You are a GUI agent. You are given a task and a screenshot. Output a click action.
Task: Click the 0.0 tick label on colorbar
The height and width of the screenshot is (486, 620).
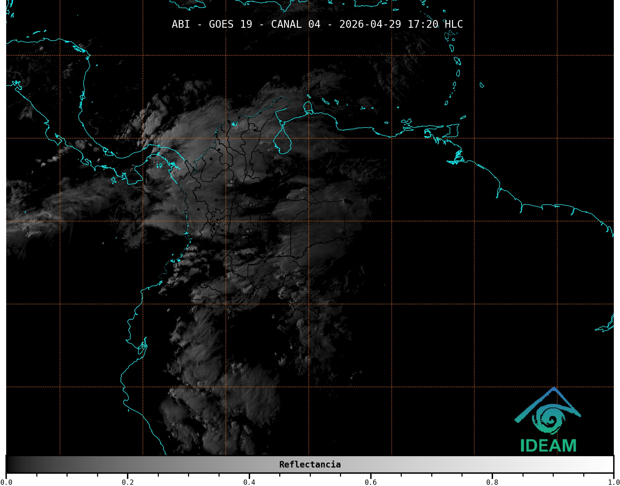coord(6,482)
